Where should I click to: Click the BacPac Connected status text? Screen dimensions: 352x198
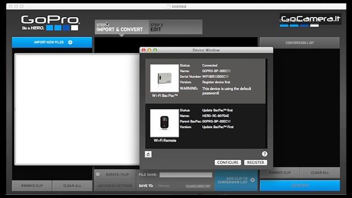coord(210,65)
